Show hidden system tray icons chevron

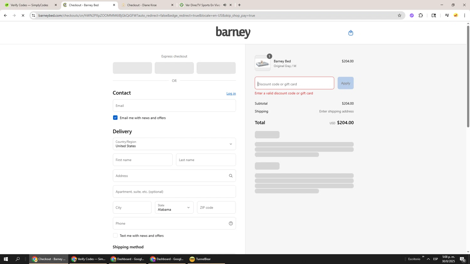[428, 259]
